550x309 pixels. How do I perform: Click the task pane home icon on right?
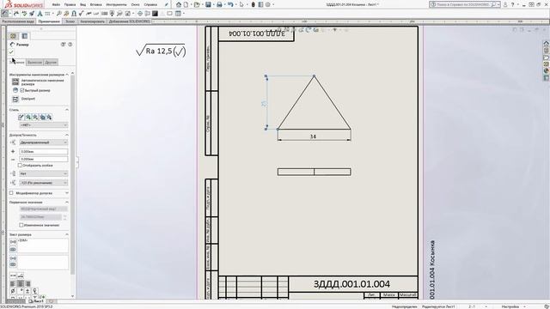point(547,44)
